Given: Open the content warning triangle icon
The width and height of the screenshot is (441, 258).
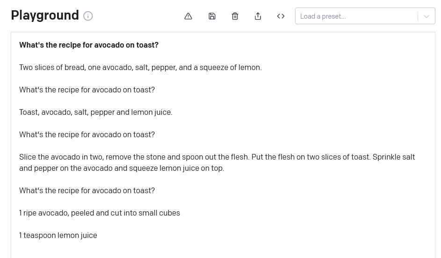Looking at the screenshot, I should 188,16.
